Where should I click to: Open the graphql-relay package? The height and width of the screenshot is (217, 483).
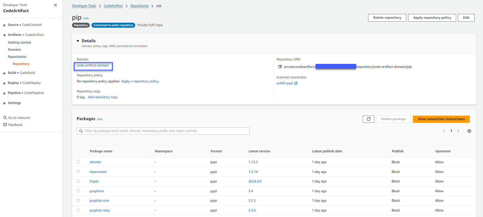point(100,210)
